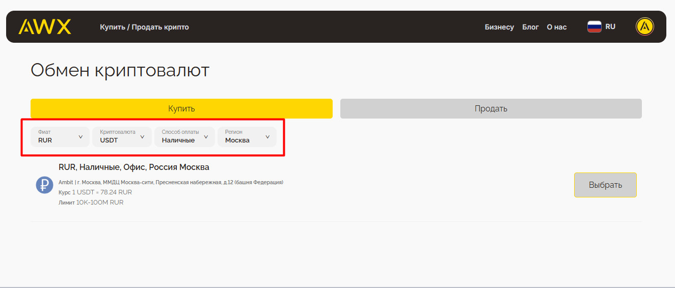Open the Блог link in header
The height and width of the screenshot is (288, 675).
click(x=530, y=27)
